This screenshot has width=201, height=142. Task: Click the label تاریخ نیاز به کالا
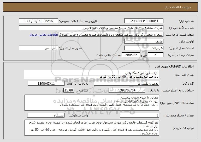point(78,84)
